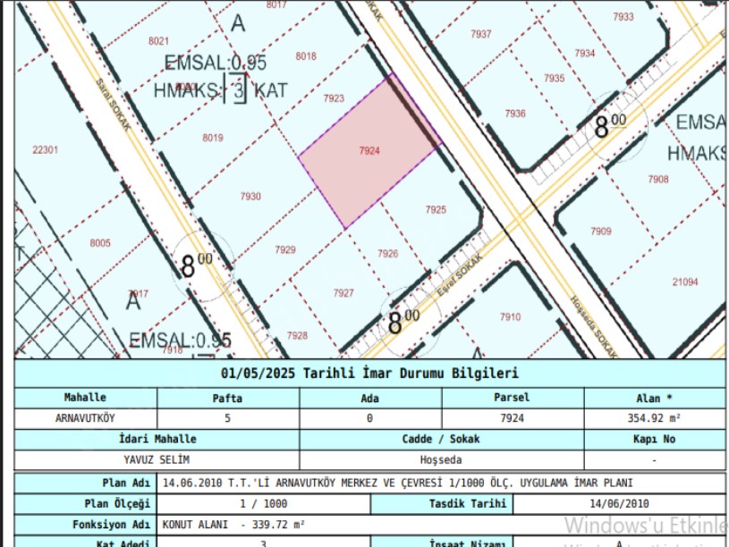Click the 14/06/2010 Tasdik Tarihi value
729x547 pixels.
coord(618,504)
